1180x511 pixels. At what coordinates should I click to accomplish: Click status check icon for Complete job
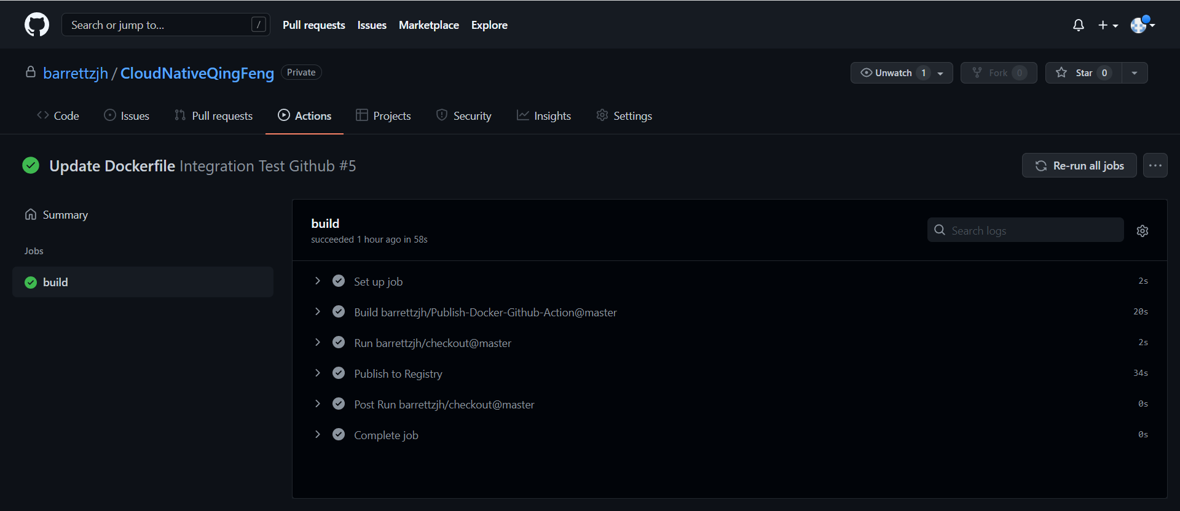click(x=339, y=434)
